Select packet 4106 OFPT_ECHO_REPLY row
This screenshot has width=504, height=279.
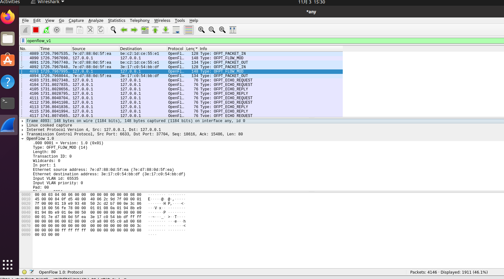pos(181,94)
